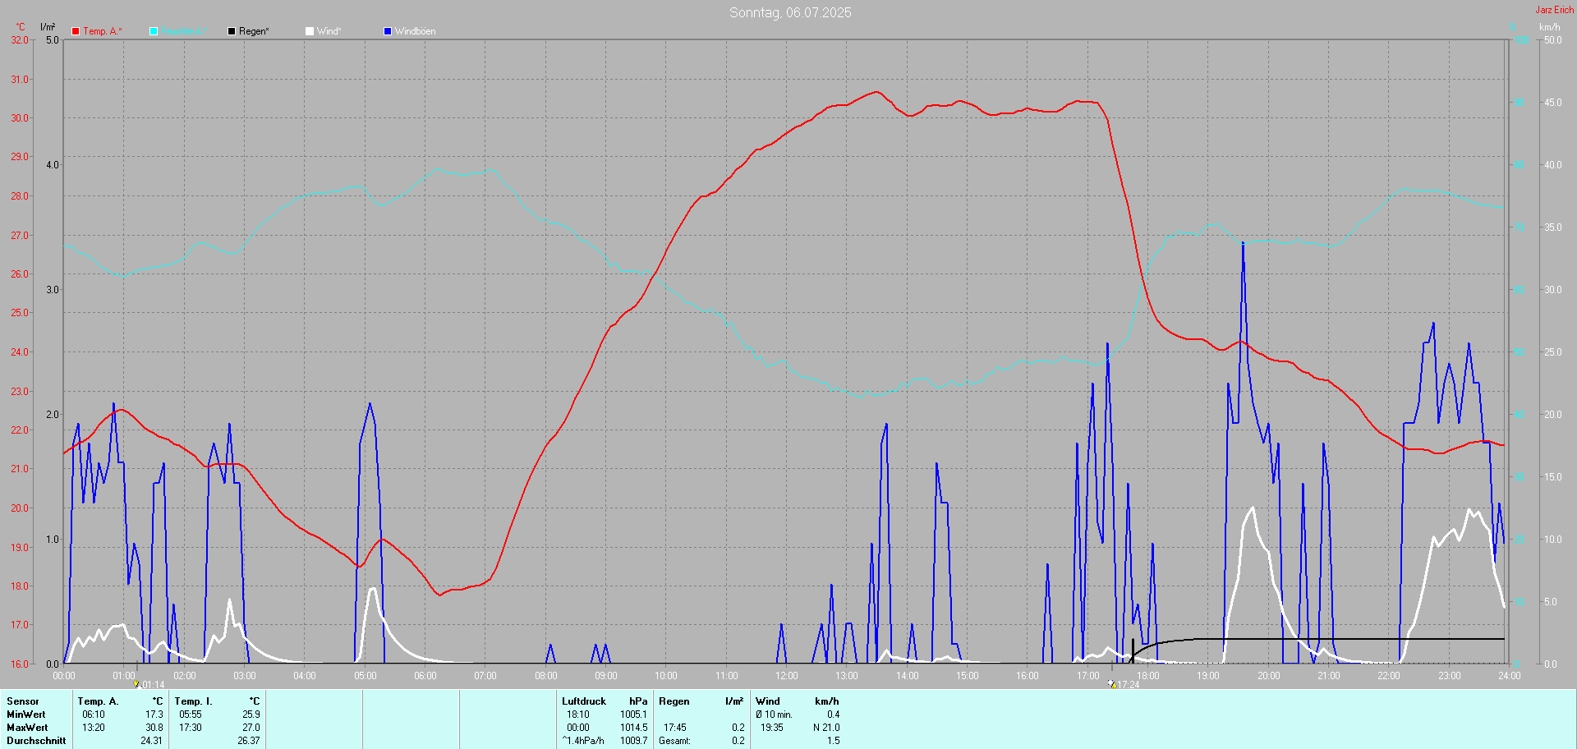Image resolution: width=1577 pixels, height=749 pixels.
Task: Click the 'Sensor' table header
Action: coord(23,701)
